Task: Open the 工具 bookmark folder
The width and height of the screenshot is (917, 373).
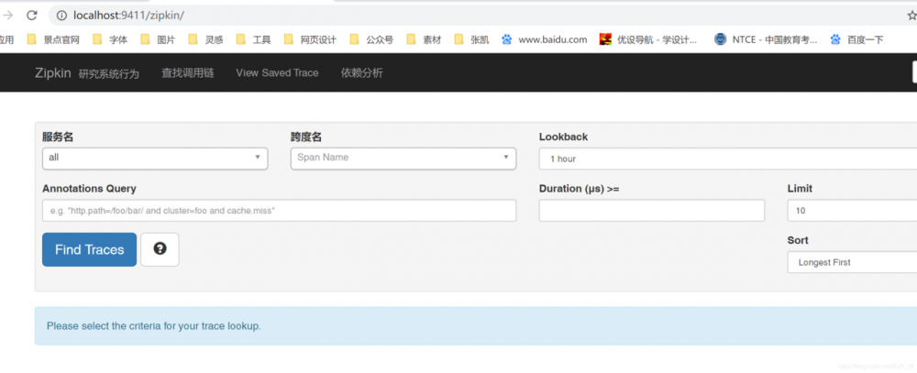Action: 253,39
